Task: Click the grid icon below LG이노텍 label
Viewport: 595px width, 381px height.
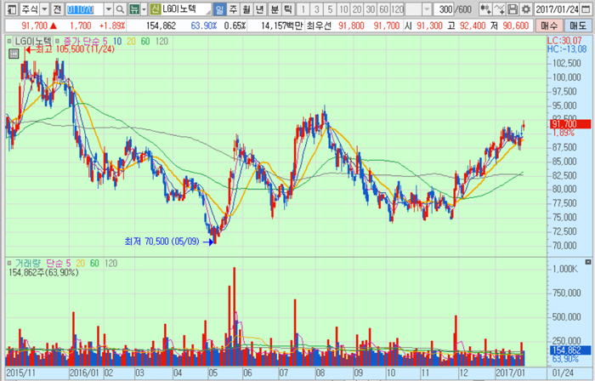Action: coord(14,54)
